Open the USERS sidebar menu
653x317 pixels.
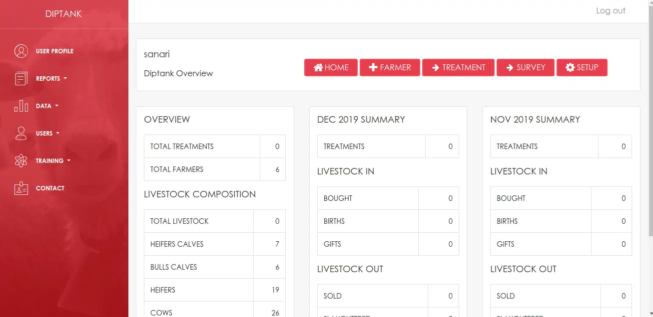(44, 134)
